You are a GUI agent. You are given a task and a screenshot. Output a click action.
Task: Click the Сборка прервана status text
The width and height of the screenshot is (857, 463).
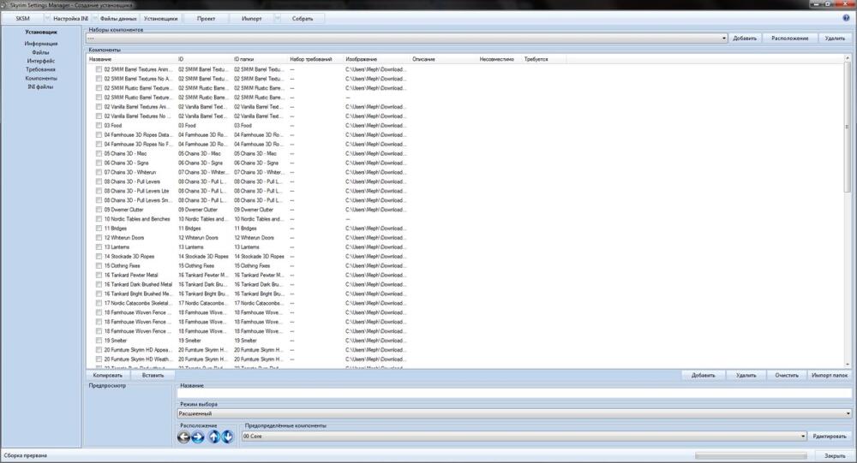[25, 455]
